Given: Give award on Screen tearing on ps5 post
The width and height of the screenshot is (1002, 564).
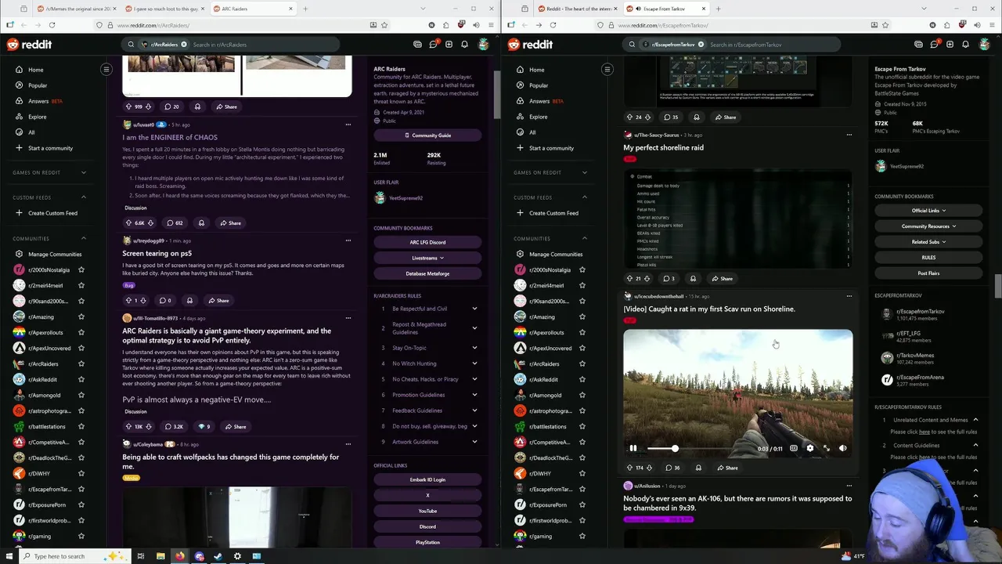Looking at the screenshot, I should [189, 301].
